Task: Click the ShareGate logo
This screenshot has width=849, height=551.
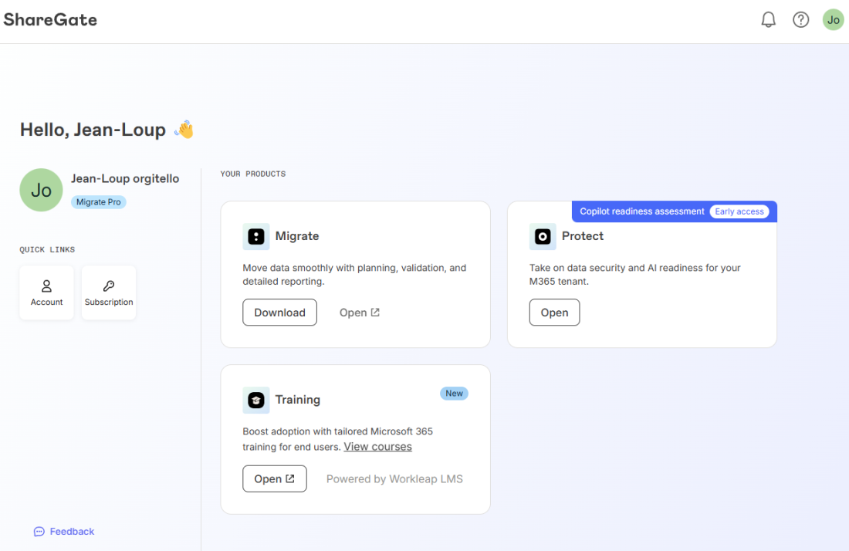Action: click(50, 20)
